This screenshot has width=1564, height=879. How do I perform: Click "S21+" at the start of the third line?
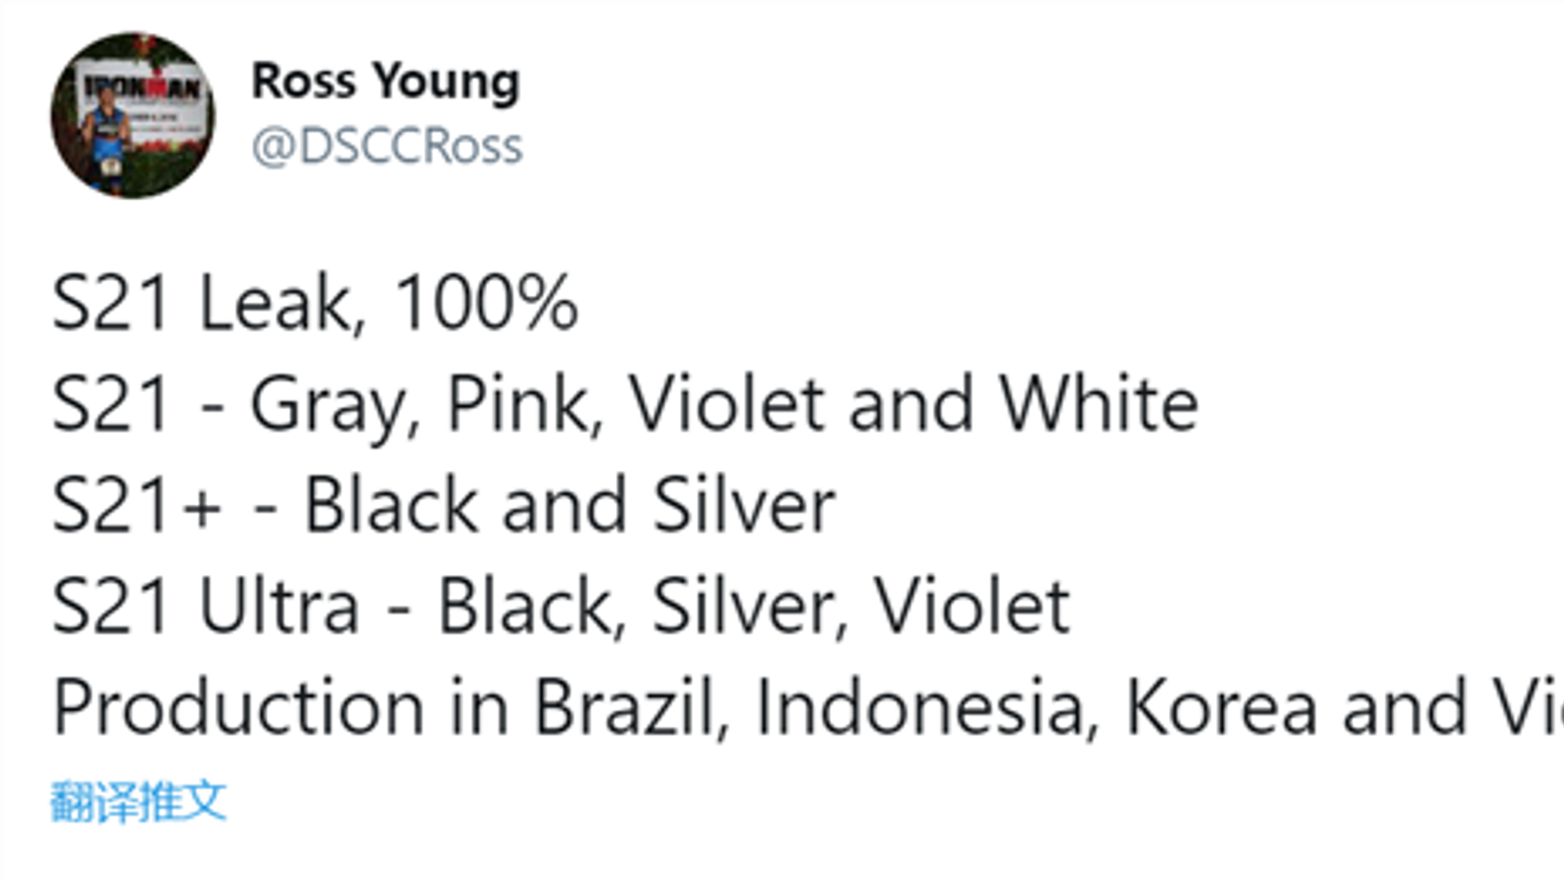(x=136, y=506)
